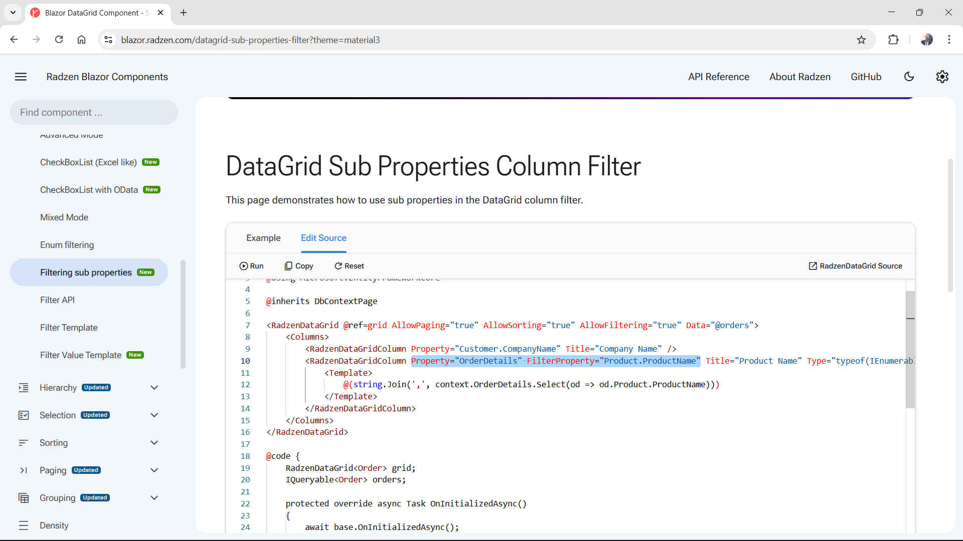Open Filter Value Template sidebar item
This screenshot has width=963, height=541.
pyautogui.click(x=81, y=355)
